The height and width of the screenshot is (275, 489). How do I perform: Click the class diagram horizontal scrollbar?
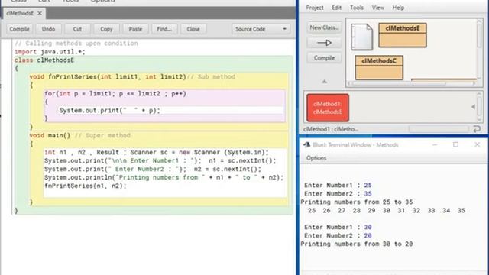point(412,83)
